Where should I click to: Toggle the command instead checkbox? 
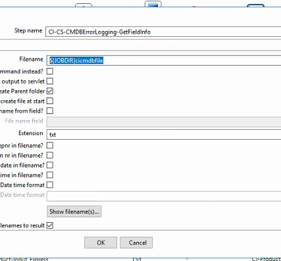click(50, 71)
